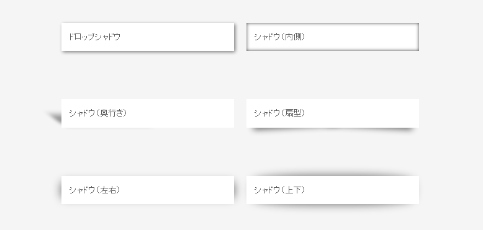Screen dimensions: 483x230
Task: Click the シャドウ(左右) box
Action: (x=148, y=190)
